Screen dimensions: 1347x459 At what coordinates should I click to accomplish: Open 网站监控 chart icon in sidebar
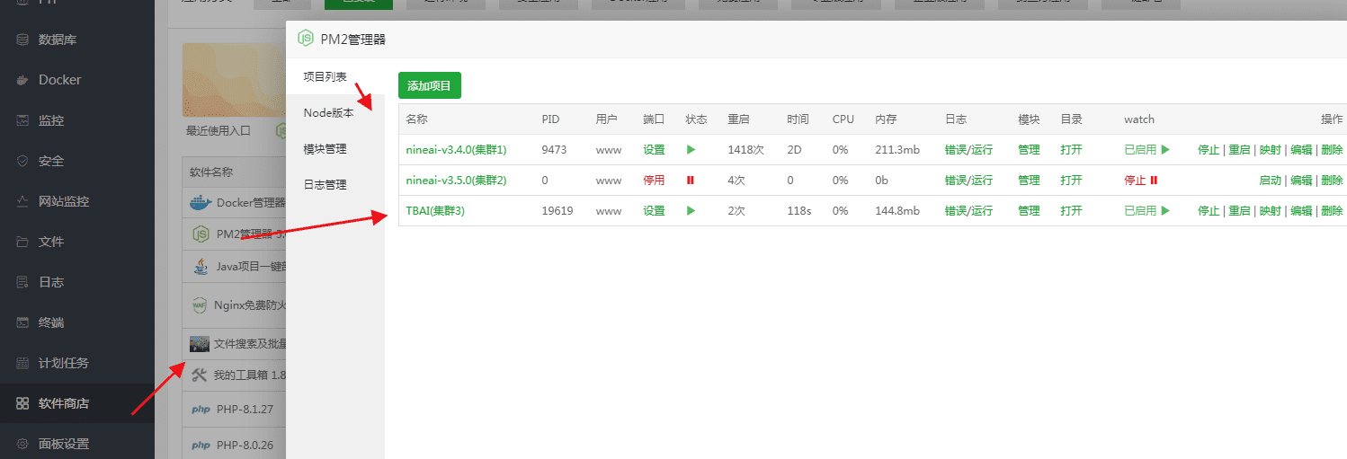tap(22, 201)
